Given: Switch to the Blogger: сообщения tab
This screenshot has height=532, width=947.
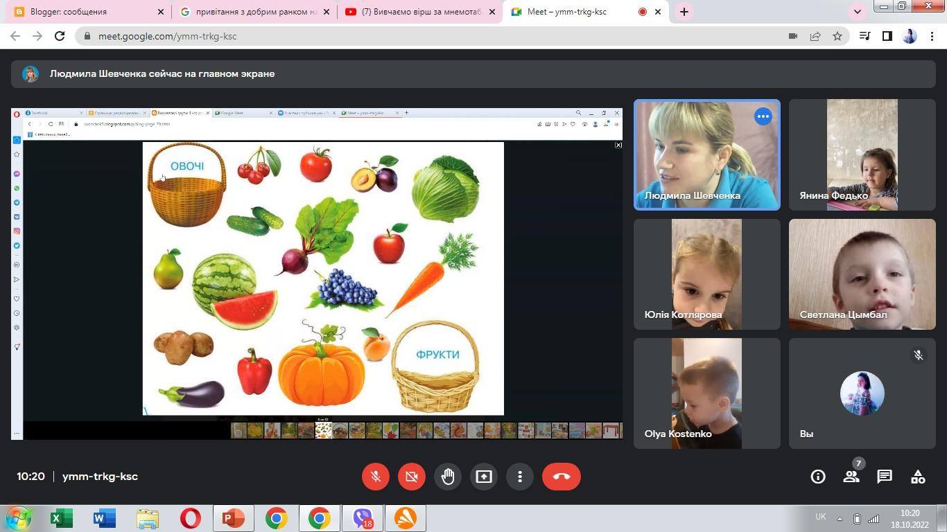Looking at the screenshot, I should tap(83, 12).
